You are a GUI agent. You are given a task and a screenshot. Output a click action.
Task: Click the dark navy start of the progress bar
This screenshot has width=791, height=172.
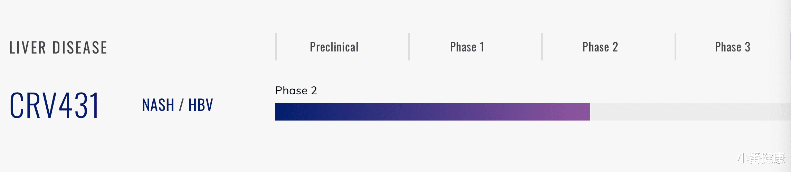283,112
